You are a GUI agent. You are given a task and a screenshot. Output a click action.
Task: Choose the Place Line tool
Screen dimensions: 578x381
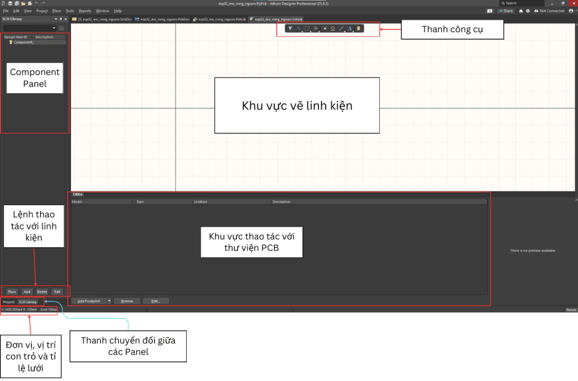click(341, 28)
